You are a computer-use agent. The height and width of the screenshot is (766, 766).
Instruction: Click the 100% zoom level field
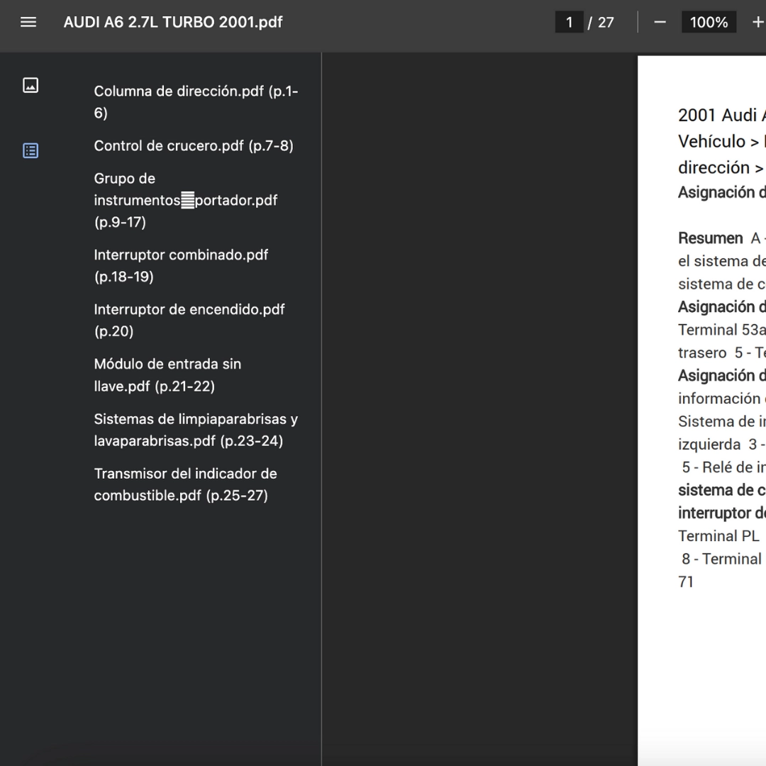click(709, 22)
